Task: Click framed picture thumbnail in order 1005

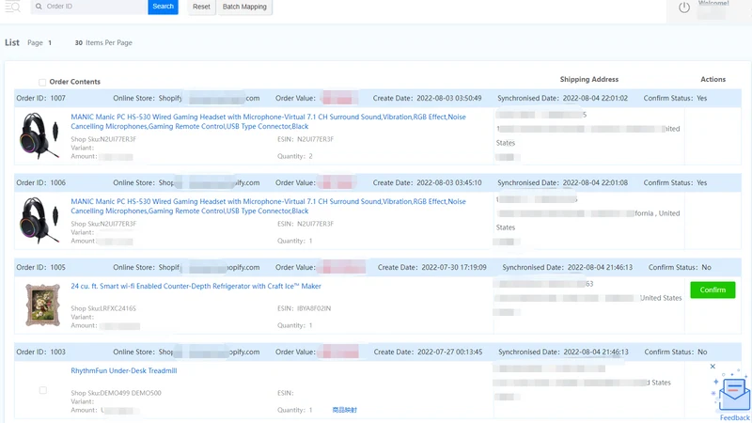Action: pos(42,305)
